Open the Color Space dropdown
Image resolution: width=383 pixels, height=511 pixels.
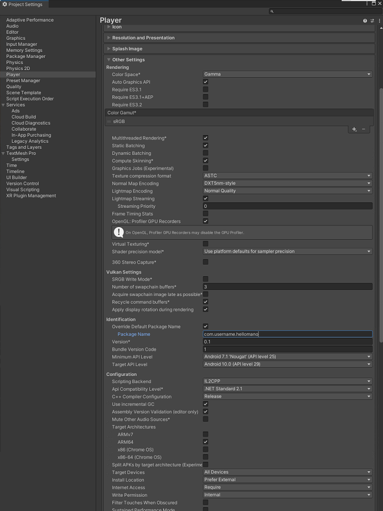288,73
